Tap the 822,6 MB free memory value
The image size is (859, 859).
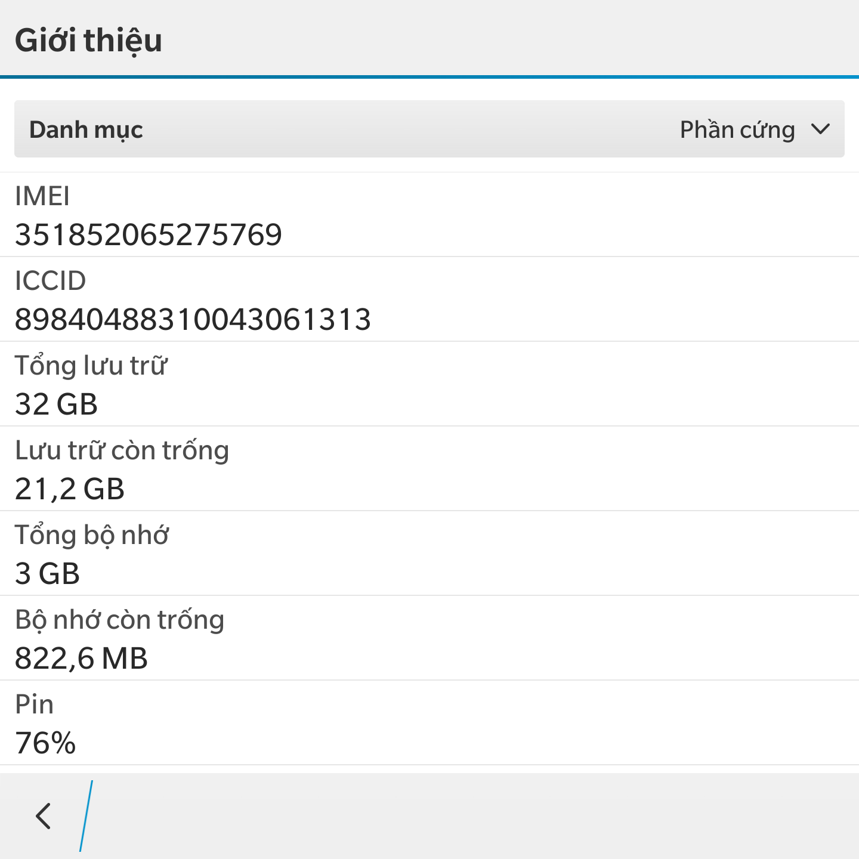[x=81, y=659]
